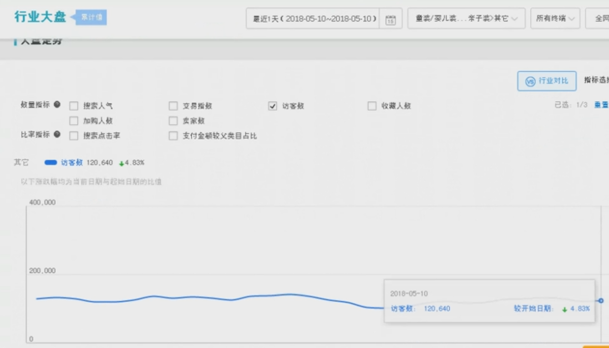Enable the 卖家数 checkbox
Screen dimensions: 609x348
point(173,121)
